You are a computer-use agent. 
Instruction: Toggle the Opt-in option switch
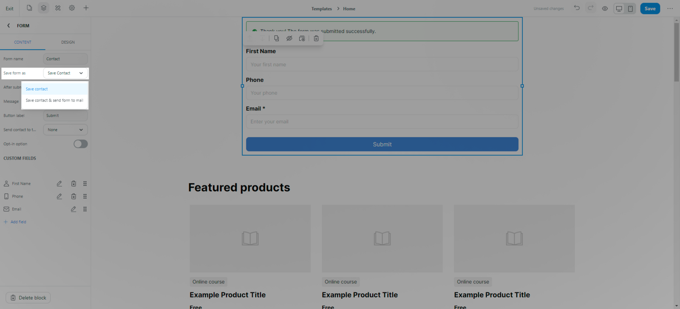tap(80, 144)
